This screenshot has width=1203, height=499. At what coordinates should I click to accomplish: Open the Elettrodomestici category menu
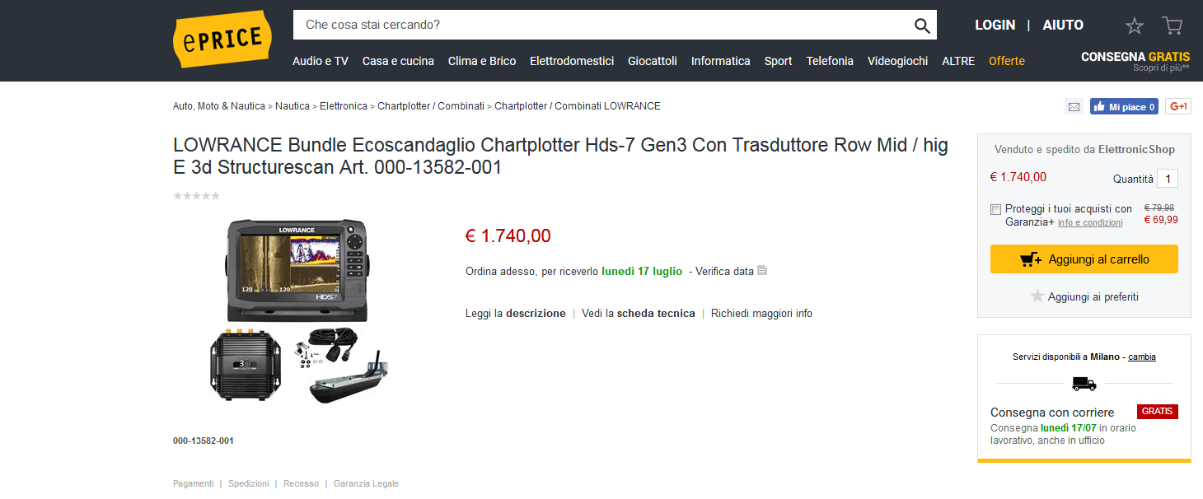point(572,61)
